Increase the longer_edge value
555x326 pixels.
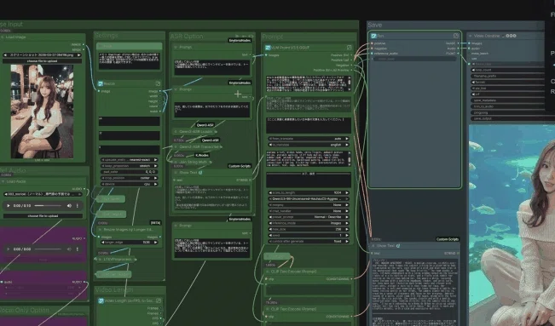tap(155, 243)
